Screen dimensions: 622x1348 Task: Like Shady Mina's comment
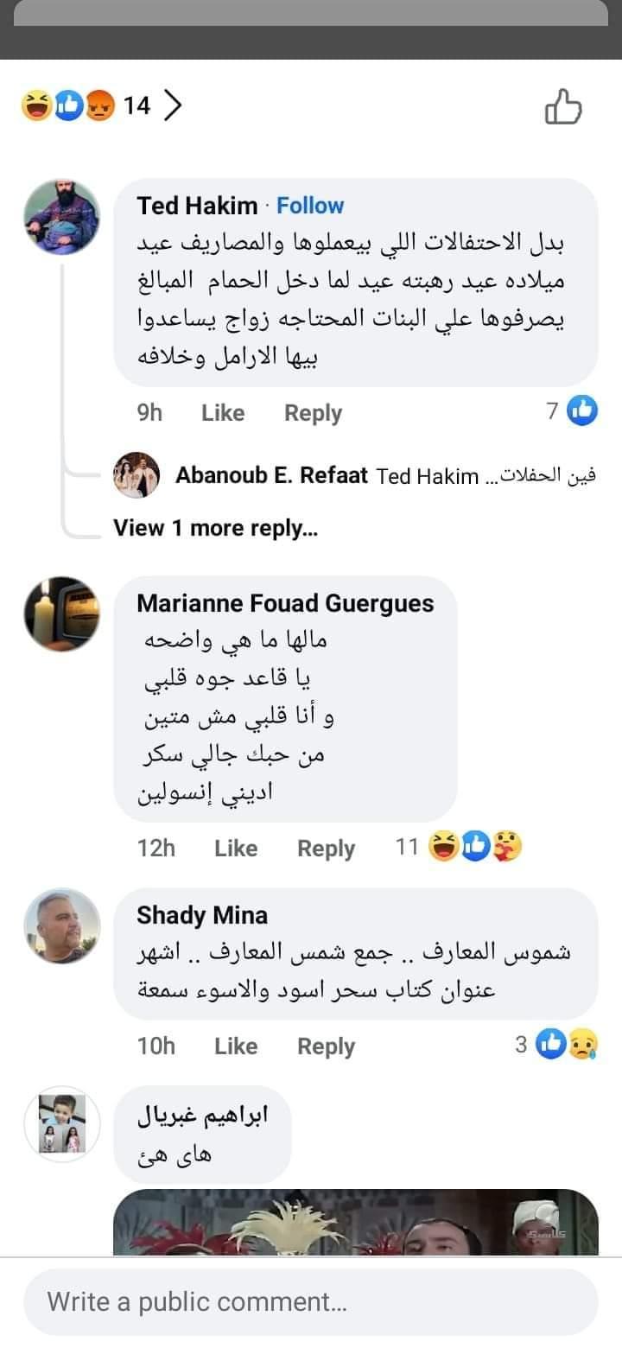[236, 1046]
